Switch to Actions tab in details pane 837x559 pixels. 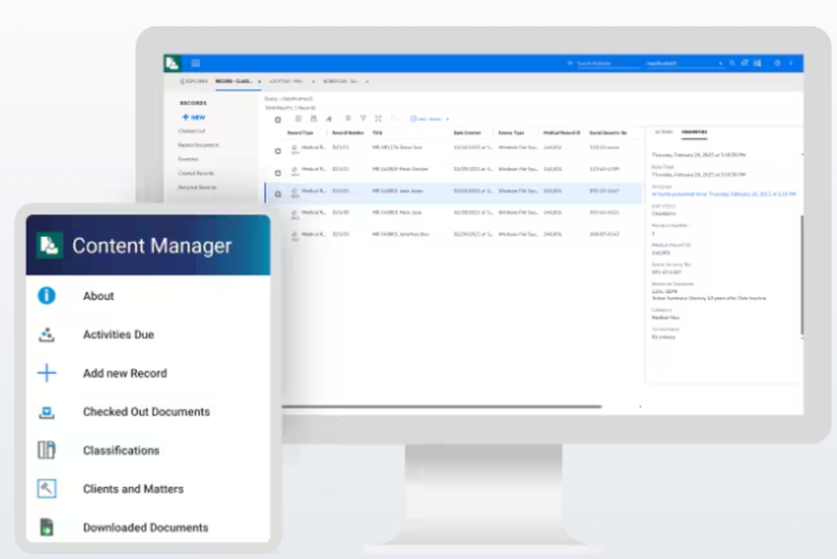664,131
